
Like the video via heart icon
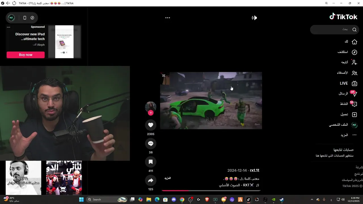[x=151, y=125]
